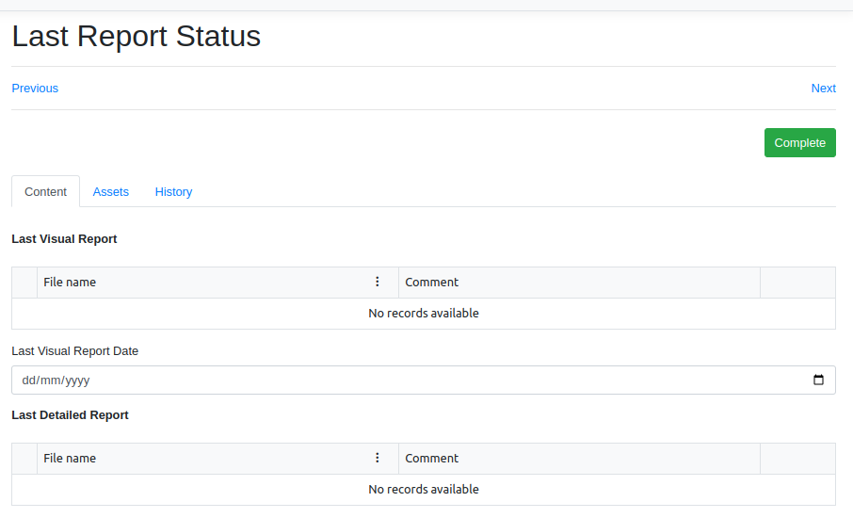Click File name header in Last Detailed Report table
The image size is (853, 518).
click(x=70, y=459)
